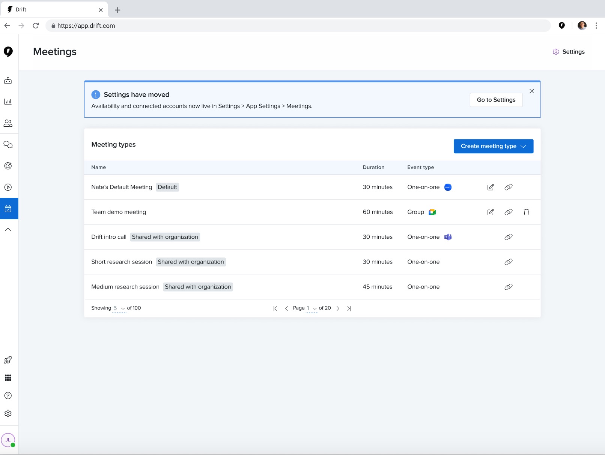Go to the previous page
The image size is (605, 455).
point(286,308)
